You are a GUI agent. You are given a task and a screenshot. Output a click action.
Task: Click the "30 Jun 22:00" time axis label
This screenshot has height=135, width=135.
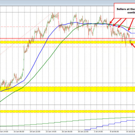(83, 131)
